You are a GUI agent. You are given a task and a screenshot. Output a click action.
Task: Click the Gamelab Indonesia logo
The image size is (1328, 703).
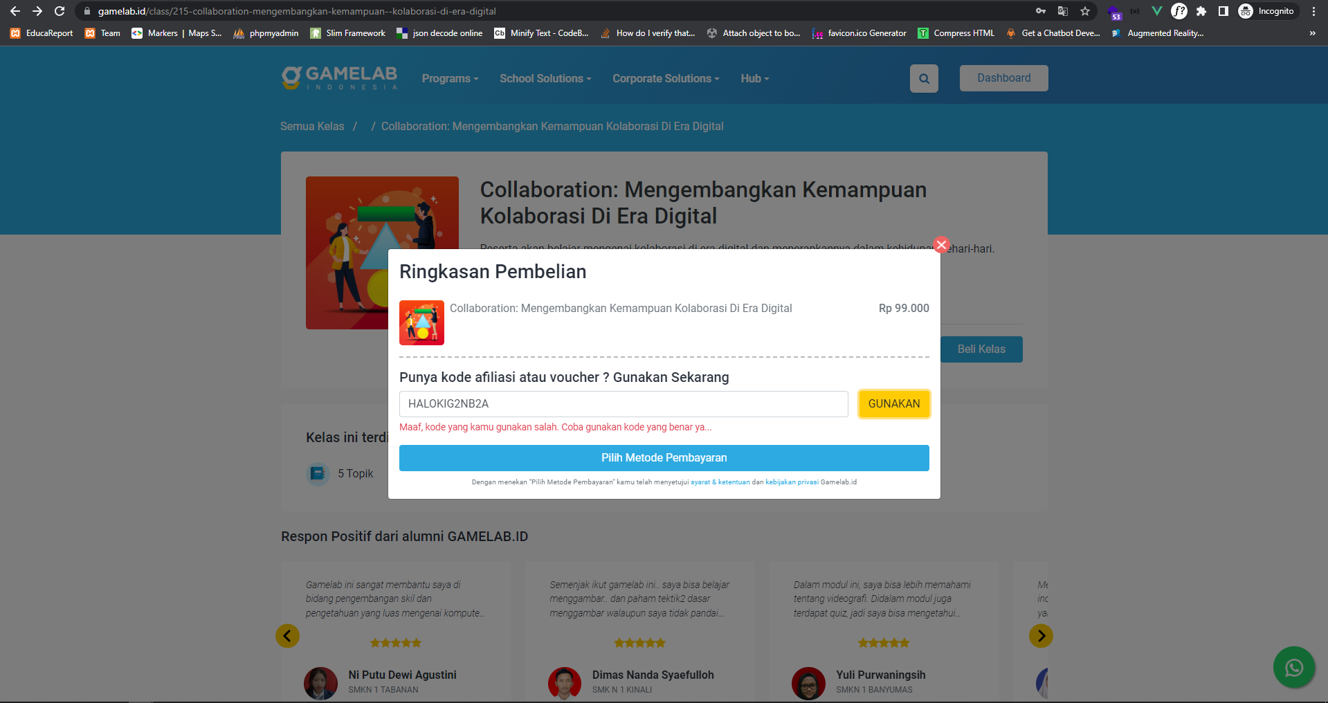pyautogui.click(x=339, y=77)
